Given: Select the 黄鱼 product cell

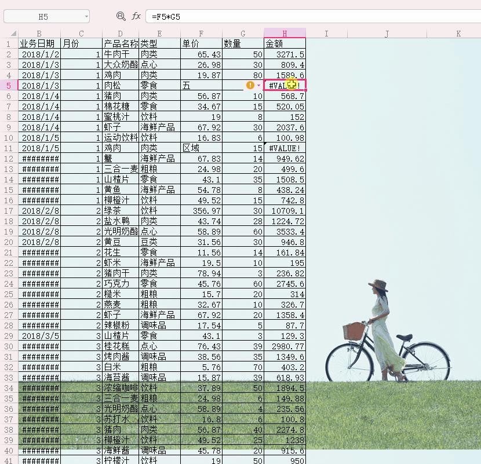Looking at the screenshot, I should 121,190.
